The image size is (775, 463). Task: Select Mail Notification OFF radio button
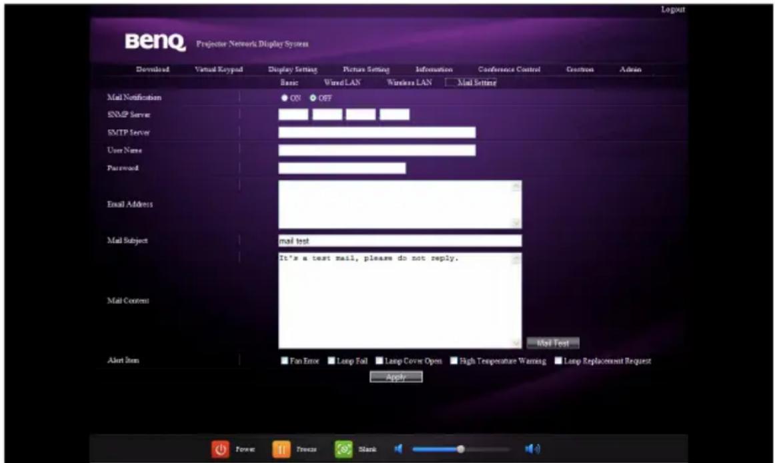(313, 98)
